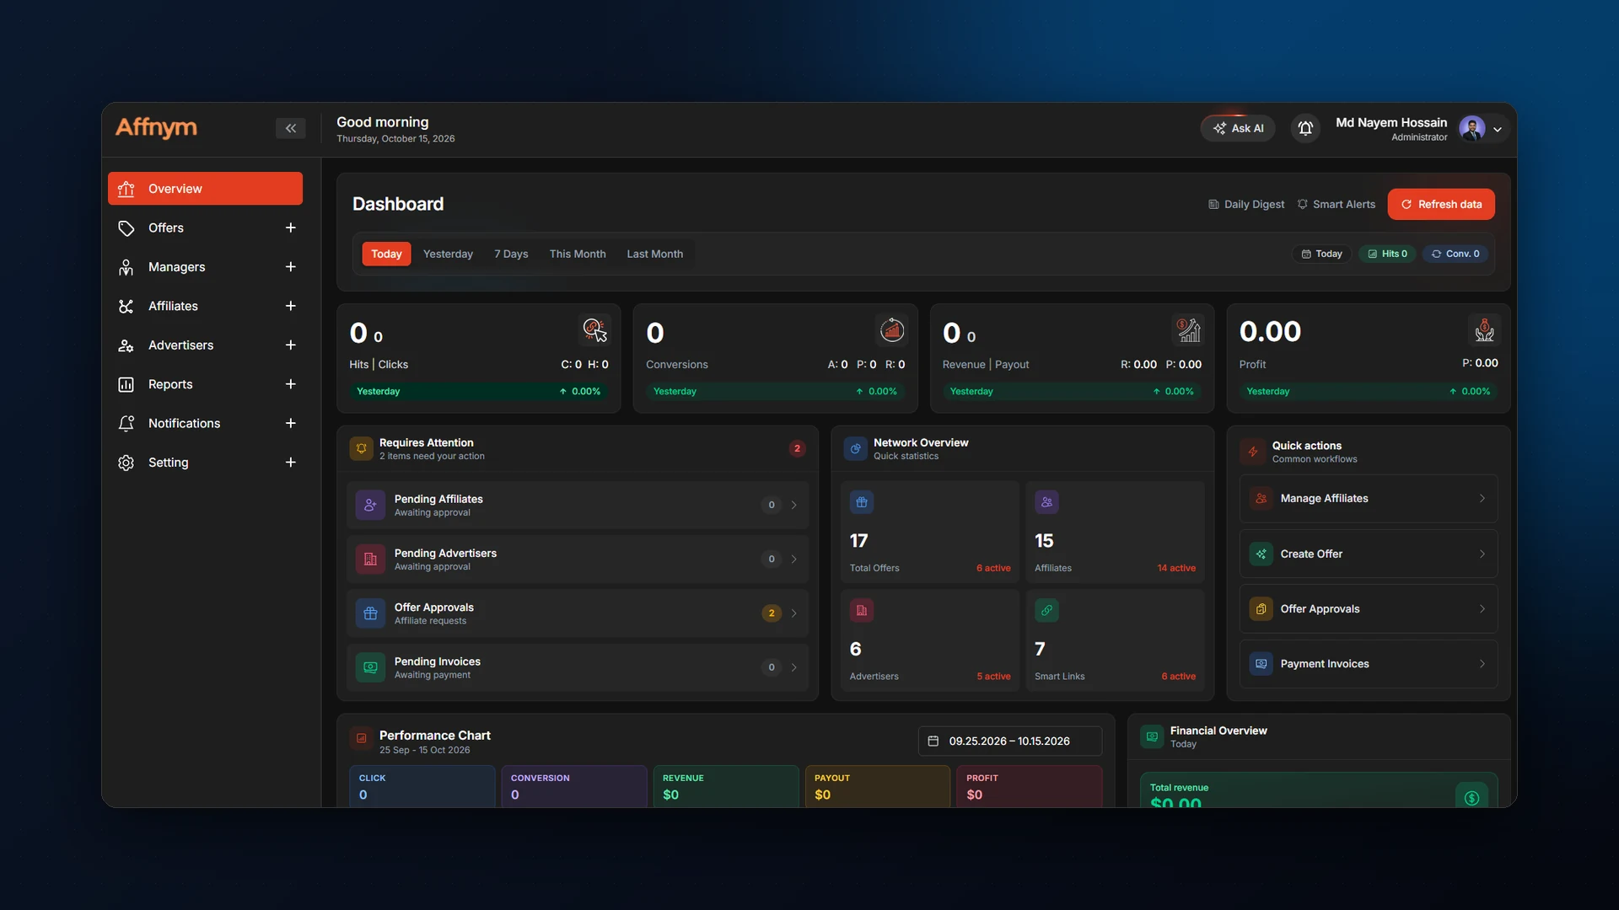
Task: Click the user avatar of Md Nayem Hossain
Action: (1471, 129)
